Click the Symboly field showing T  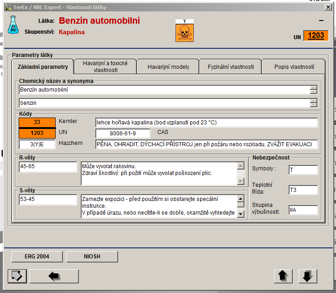(303, 170)
